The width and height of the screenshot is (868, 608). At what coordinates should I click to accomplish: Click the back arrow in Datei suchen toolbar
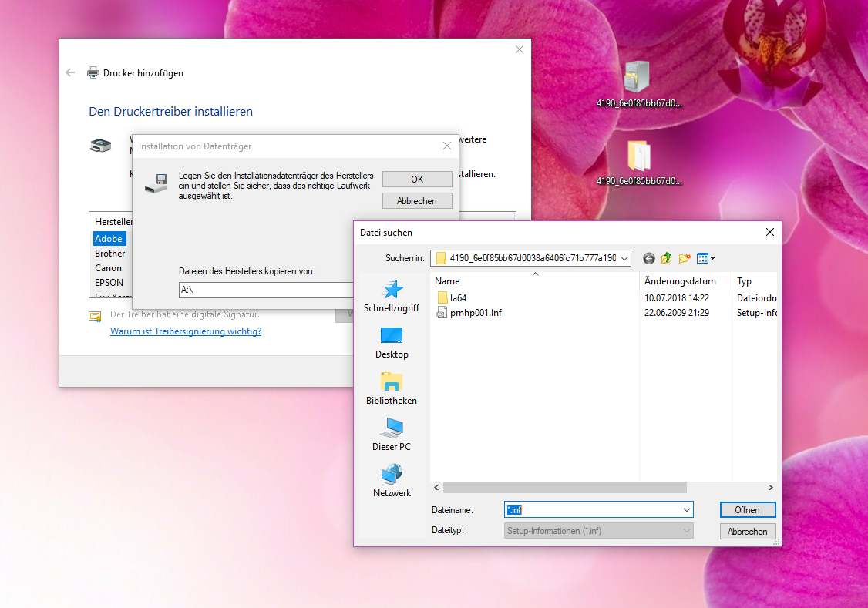point(649,258)
